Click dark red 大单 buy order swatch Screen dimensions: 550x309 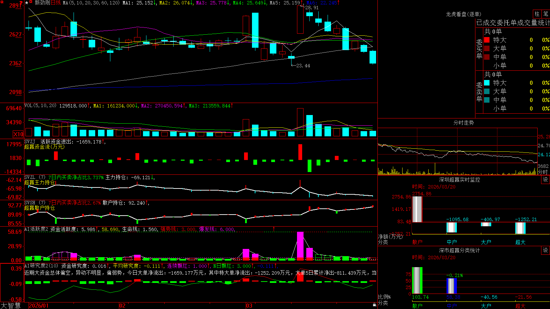[x=487, y=48]
